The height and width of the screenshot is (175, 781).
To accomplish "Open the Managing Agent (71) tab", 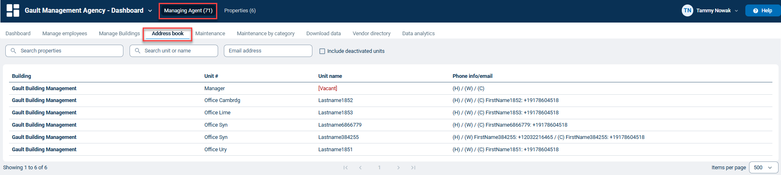I will 188,11.
